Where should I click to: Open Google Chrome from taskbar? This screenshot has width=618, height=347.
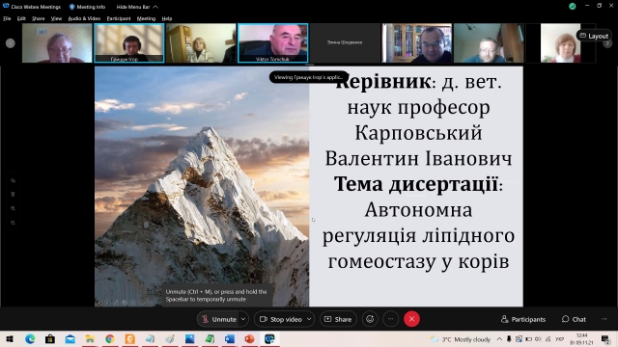tap(110, 339)
